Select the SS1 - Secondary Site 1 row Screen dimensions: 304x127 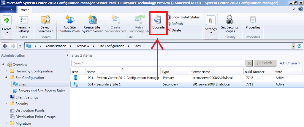point(187,84)
